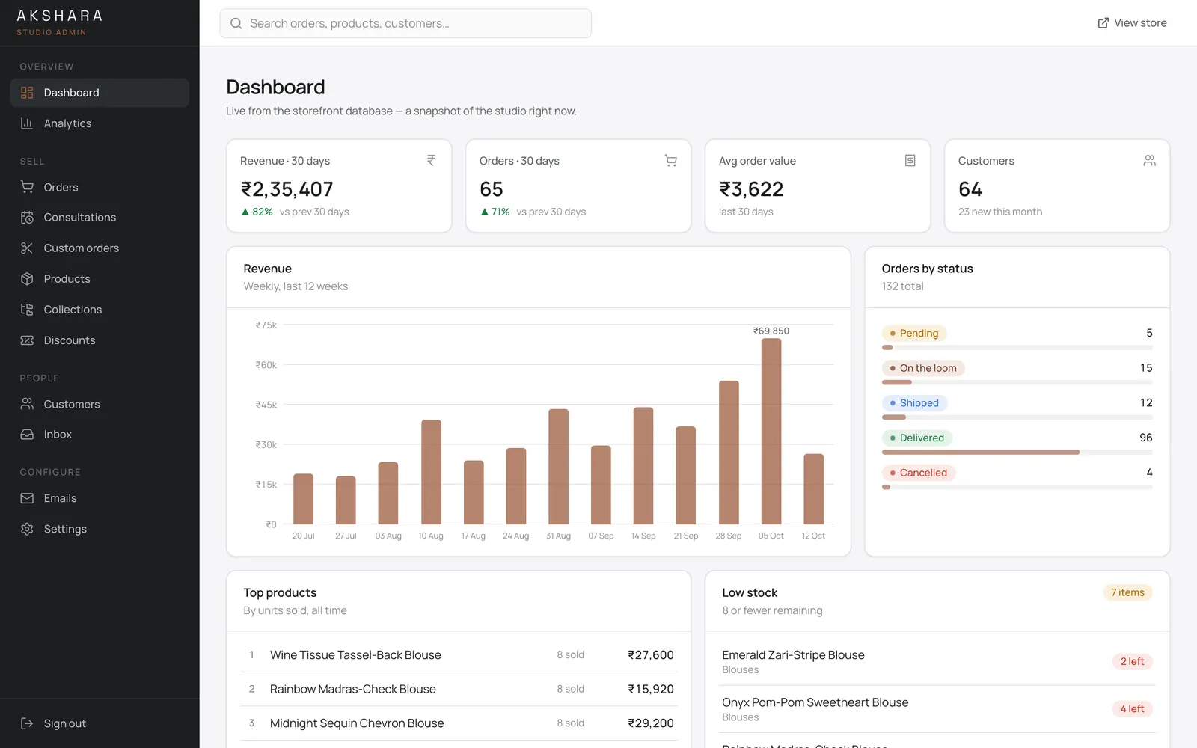Click the 7 items low stock badge
This screenshot has height=748, width=1197.
pos(1127,592)
